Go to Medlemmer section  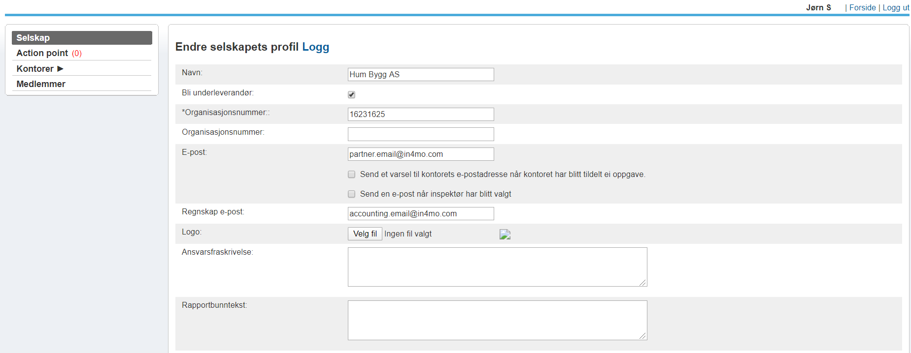coord(41,84)
